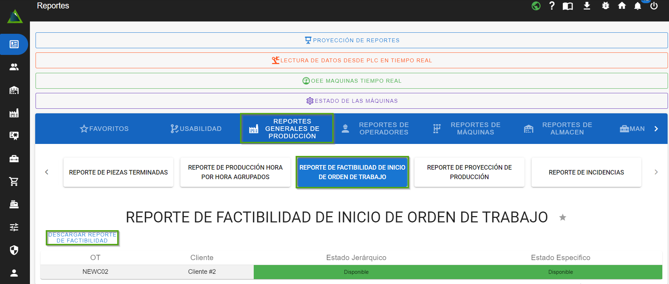
Task: Click the download icon in top bar
Action: click(587, 6)
